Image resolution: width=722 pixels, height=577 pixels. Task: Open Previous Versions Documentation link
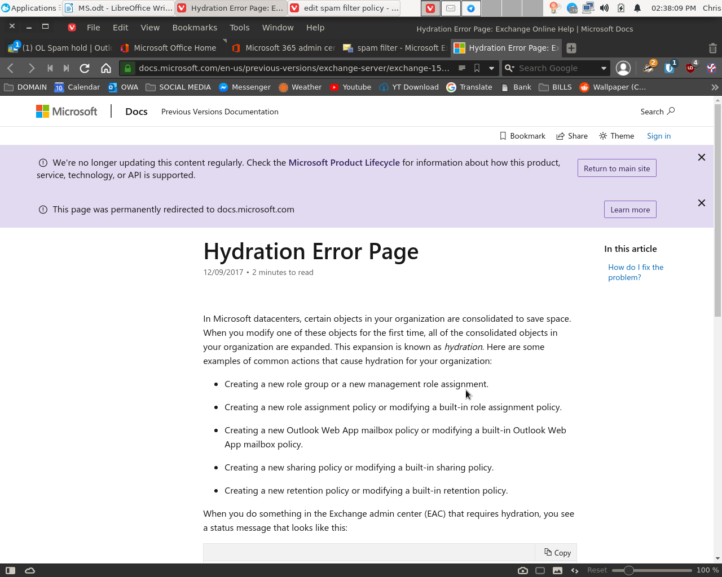220,112
